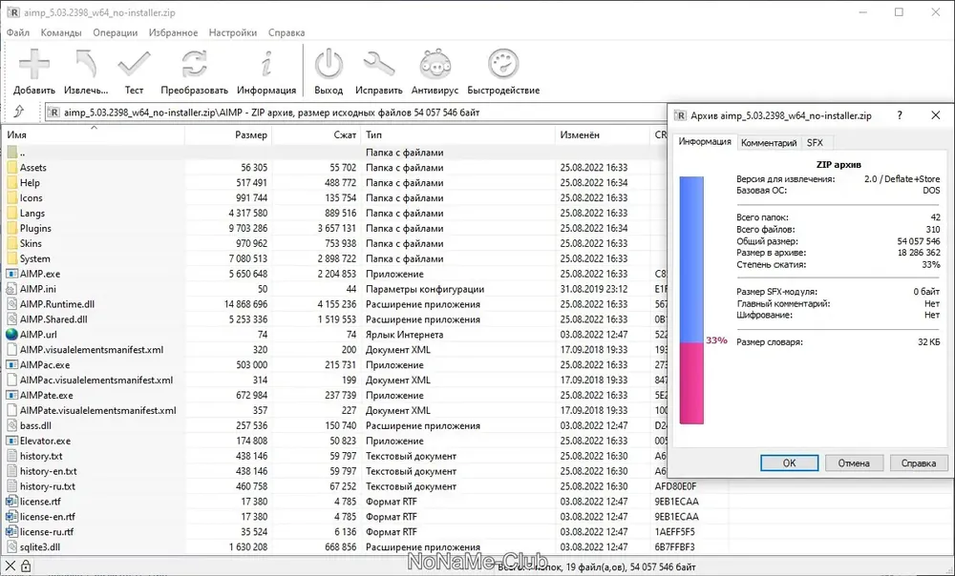The image size is (955, 576).
Task: Click the lock icon in status bar
Action: point(26,566)
